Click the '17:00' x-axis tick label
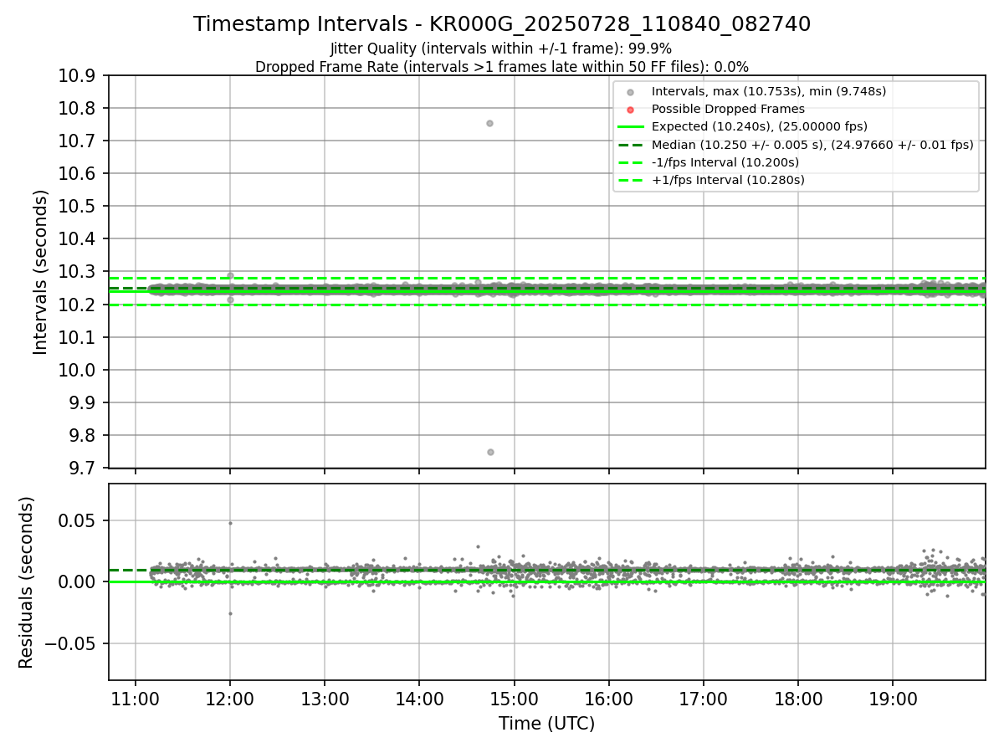 [x=703, y=699]
